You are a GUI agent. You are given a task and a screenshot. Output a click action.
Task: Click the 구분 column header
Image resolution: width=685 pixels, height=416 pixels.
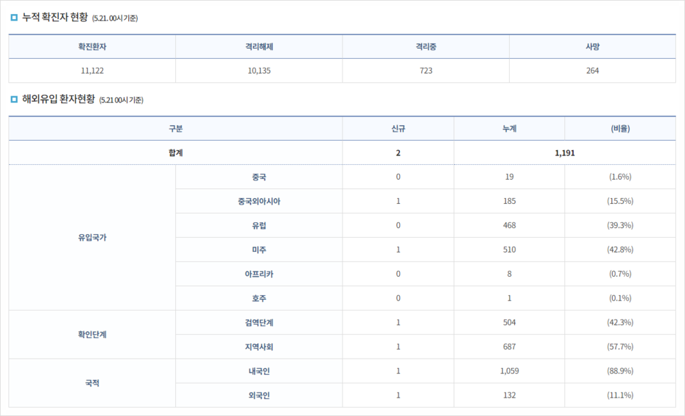click(x=176, y=129)
